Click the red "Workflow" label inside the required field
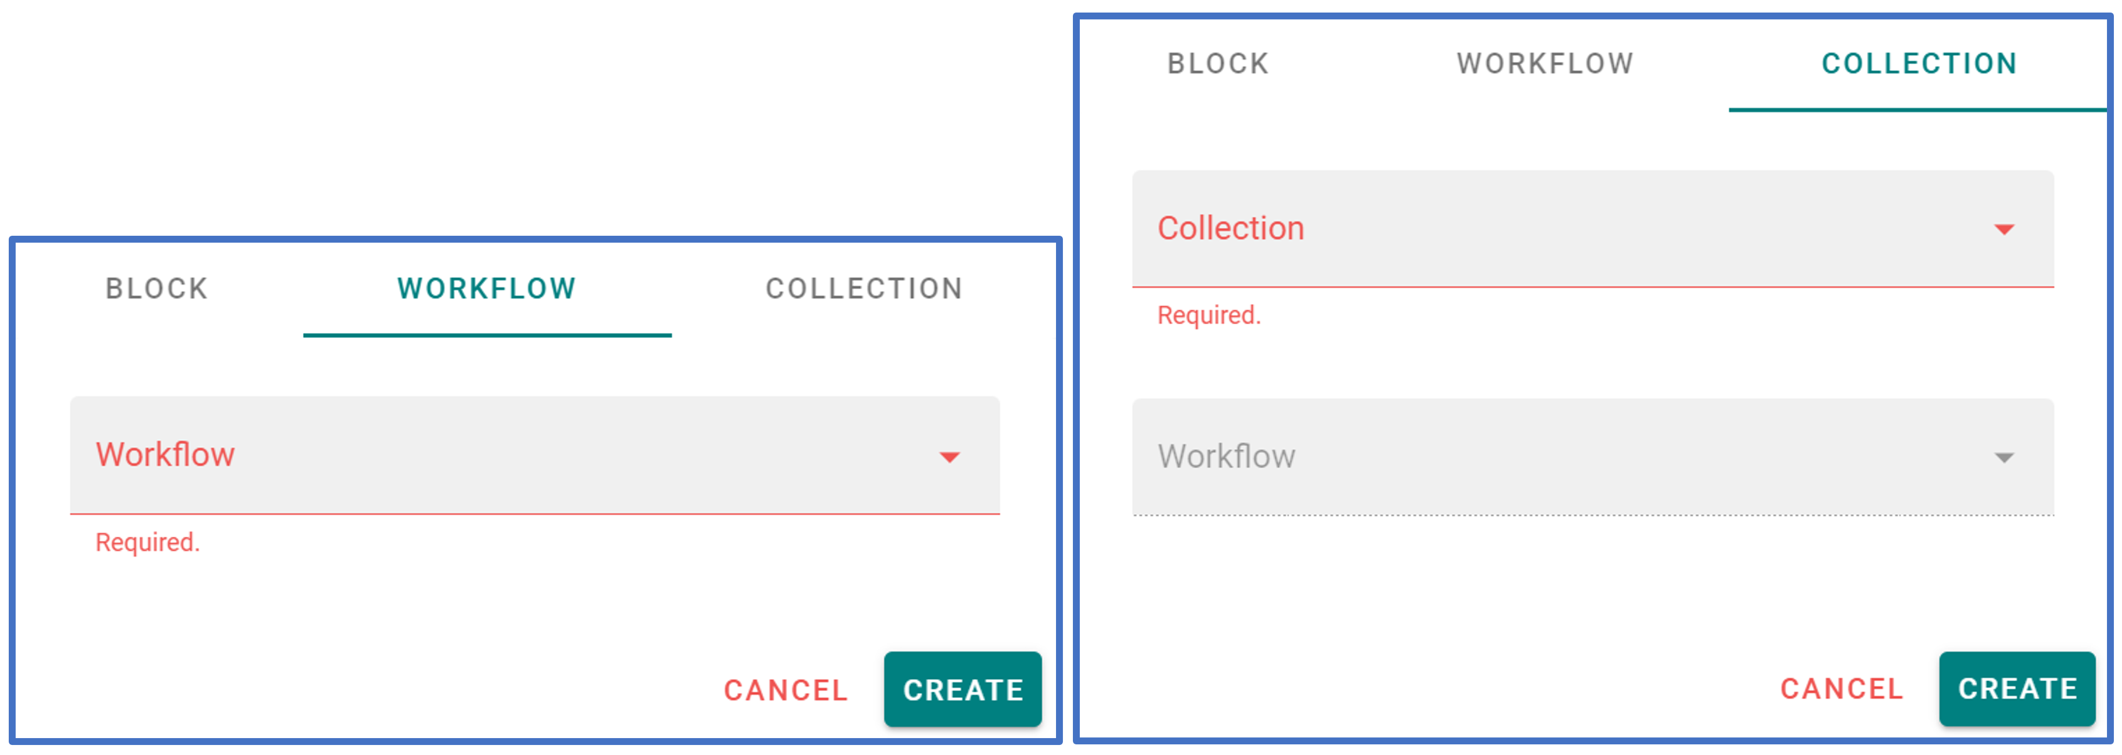The height and width of the screenshot is (755, 2122). click(166, 455)
